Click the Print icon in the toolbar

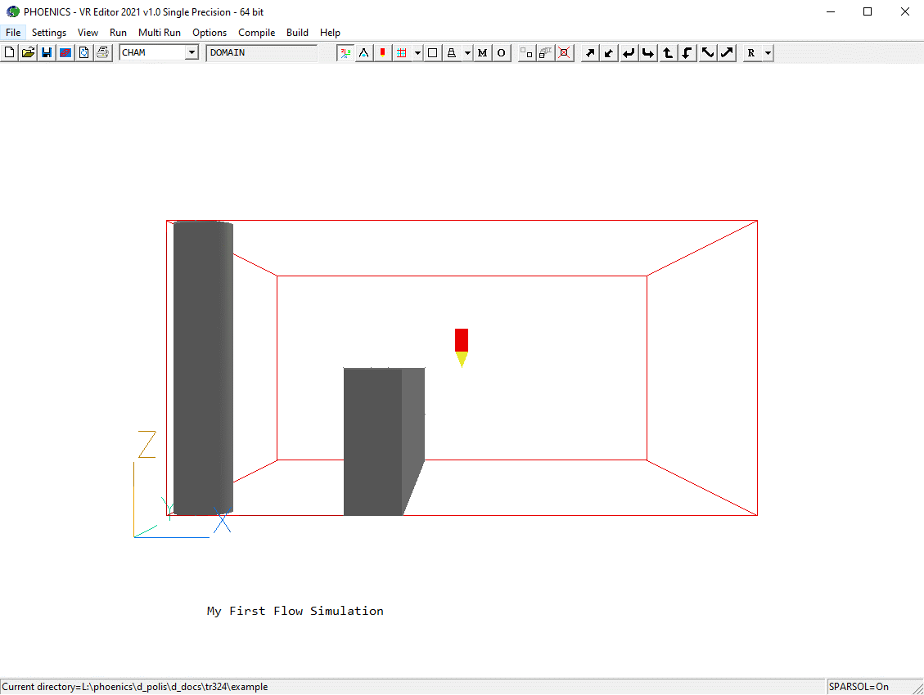[x=102, y=53]
